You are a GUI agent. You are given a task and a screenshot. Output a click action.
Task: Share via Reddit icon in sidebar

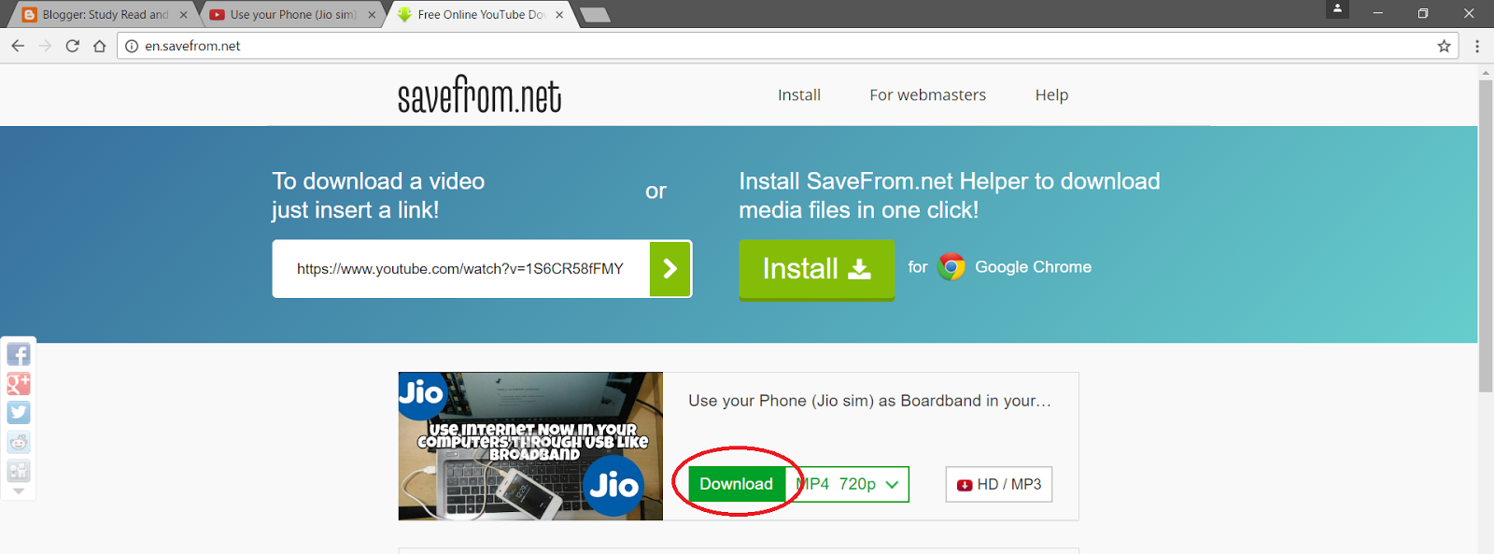[19, 442]
